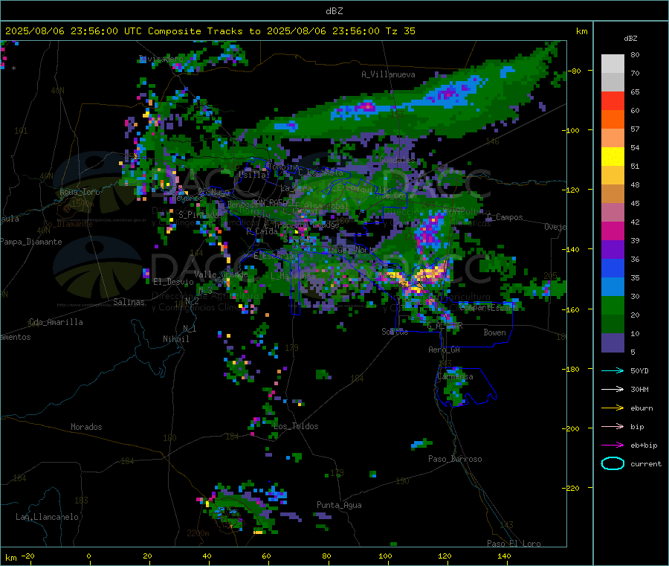Click the 'Nihuil' map label

(x=175, y=339)
